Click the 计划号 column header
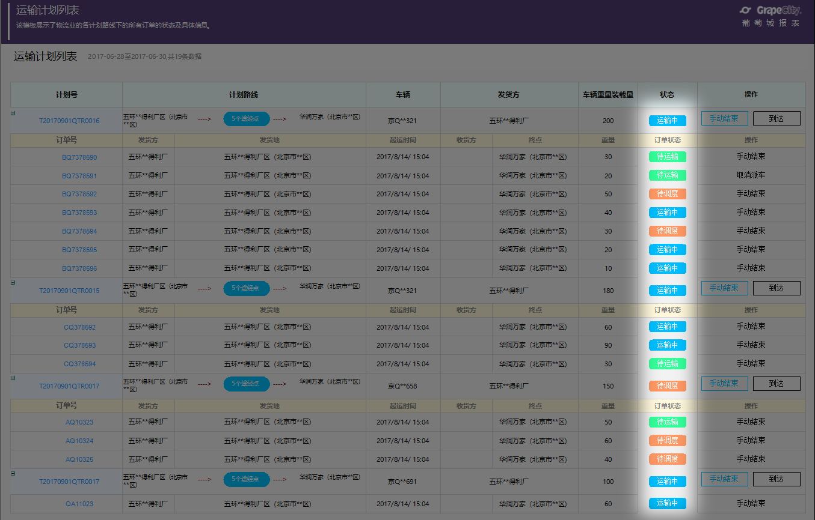The width and height of the screenshot is (815, 520). pyautogui.click(x=67, y=95)
